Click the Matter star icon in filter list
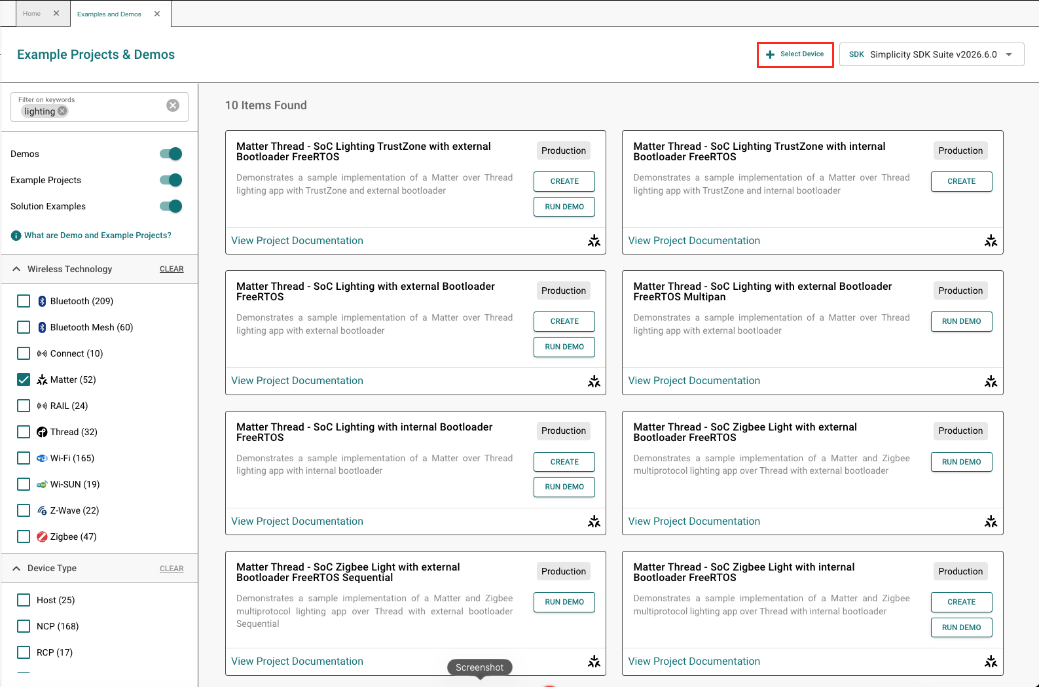 click(x=42, y=379)
